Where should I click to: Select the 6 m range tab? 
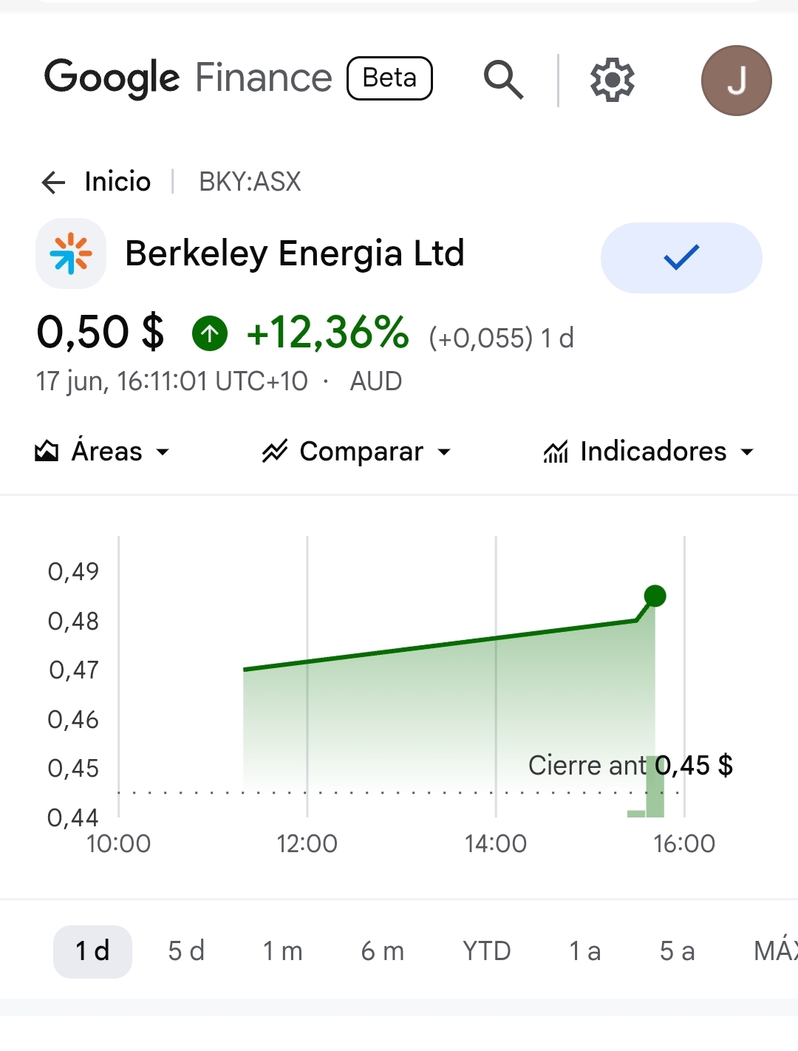(x=383, y=951)
